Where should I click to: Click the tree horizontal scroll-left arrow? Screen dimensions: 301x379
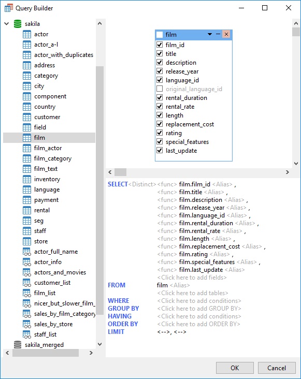7,353
